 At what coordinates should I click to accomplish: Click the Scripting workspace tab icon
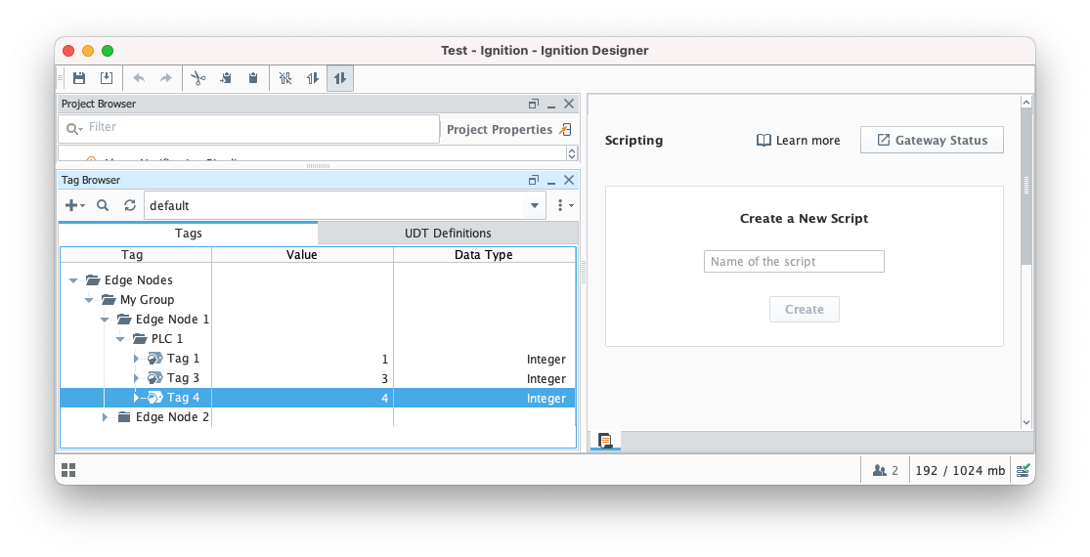[605, 441]
